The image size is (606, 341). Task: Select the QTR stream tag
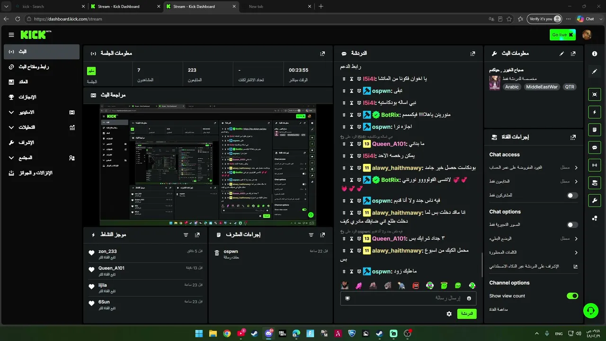(x=570, y=87)
